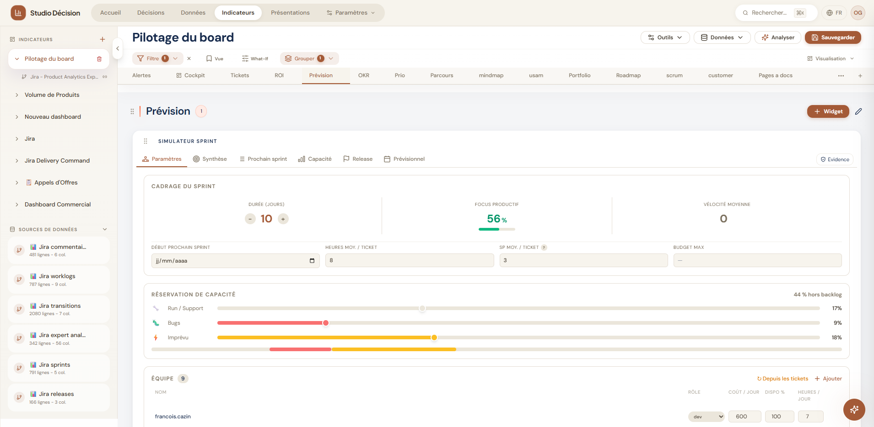Screen dimensions: 874x427
Task: Open the AI assistant floating button
Action: pos(854,410)
